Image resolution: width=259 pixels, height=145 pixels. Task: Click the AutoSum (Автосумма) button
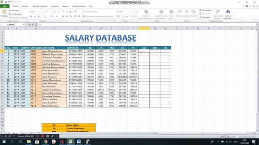206,10
